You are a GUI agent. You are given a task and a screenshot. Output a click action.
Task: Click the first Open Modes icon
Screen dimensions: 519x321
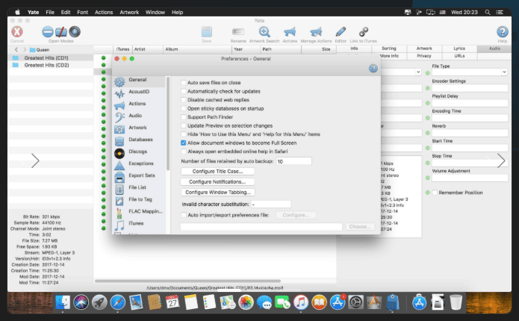(48, 32)
